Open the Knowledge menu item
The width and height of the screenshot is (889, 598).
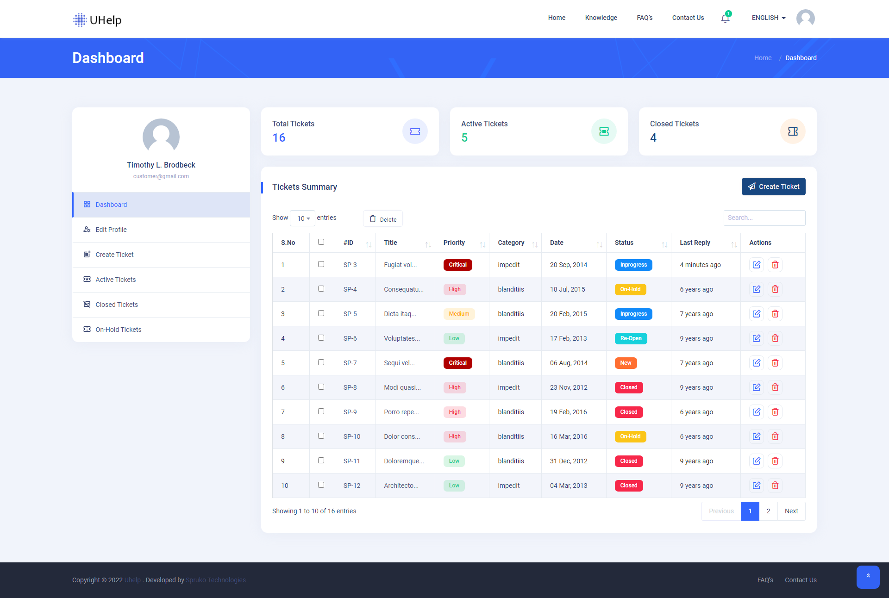click(601, 18)
